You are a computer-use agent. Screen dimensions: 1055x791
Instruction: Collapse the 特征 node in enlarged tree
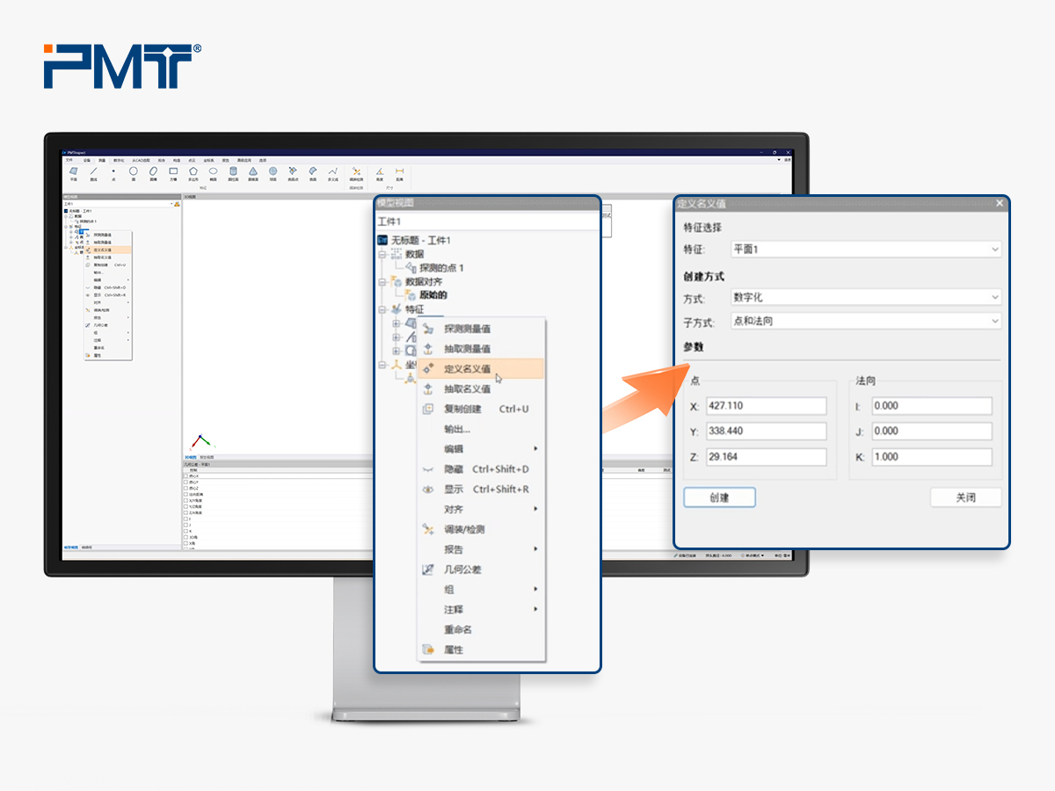coord(382,309)
